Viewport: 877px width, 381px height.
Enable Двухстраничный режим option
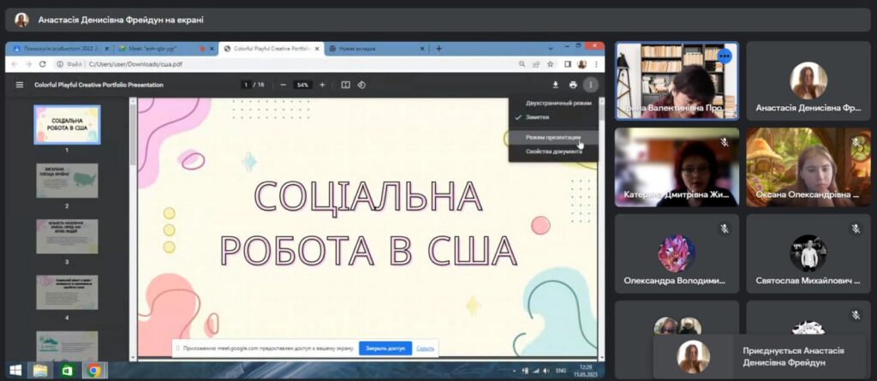click(558, 103)
